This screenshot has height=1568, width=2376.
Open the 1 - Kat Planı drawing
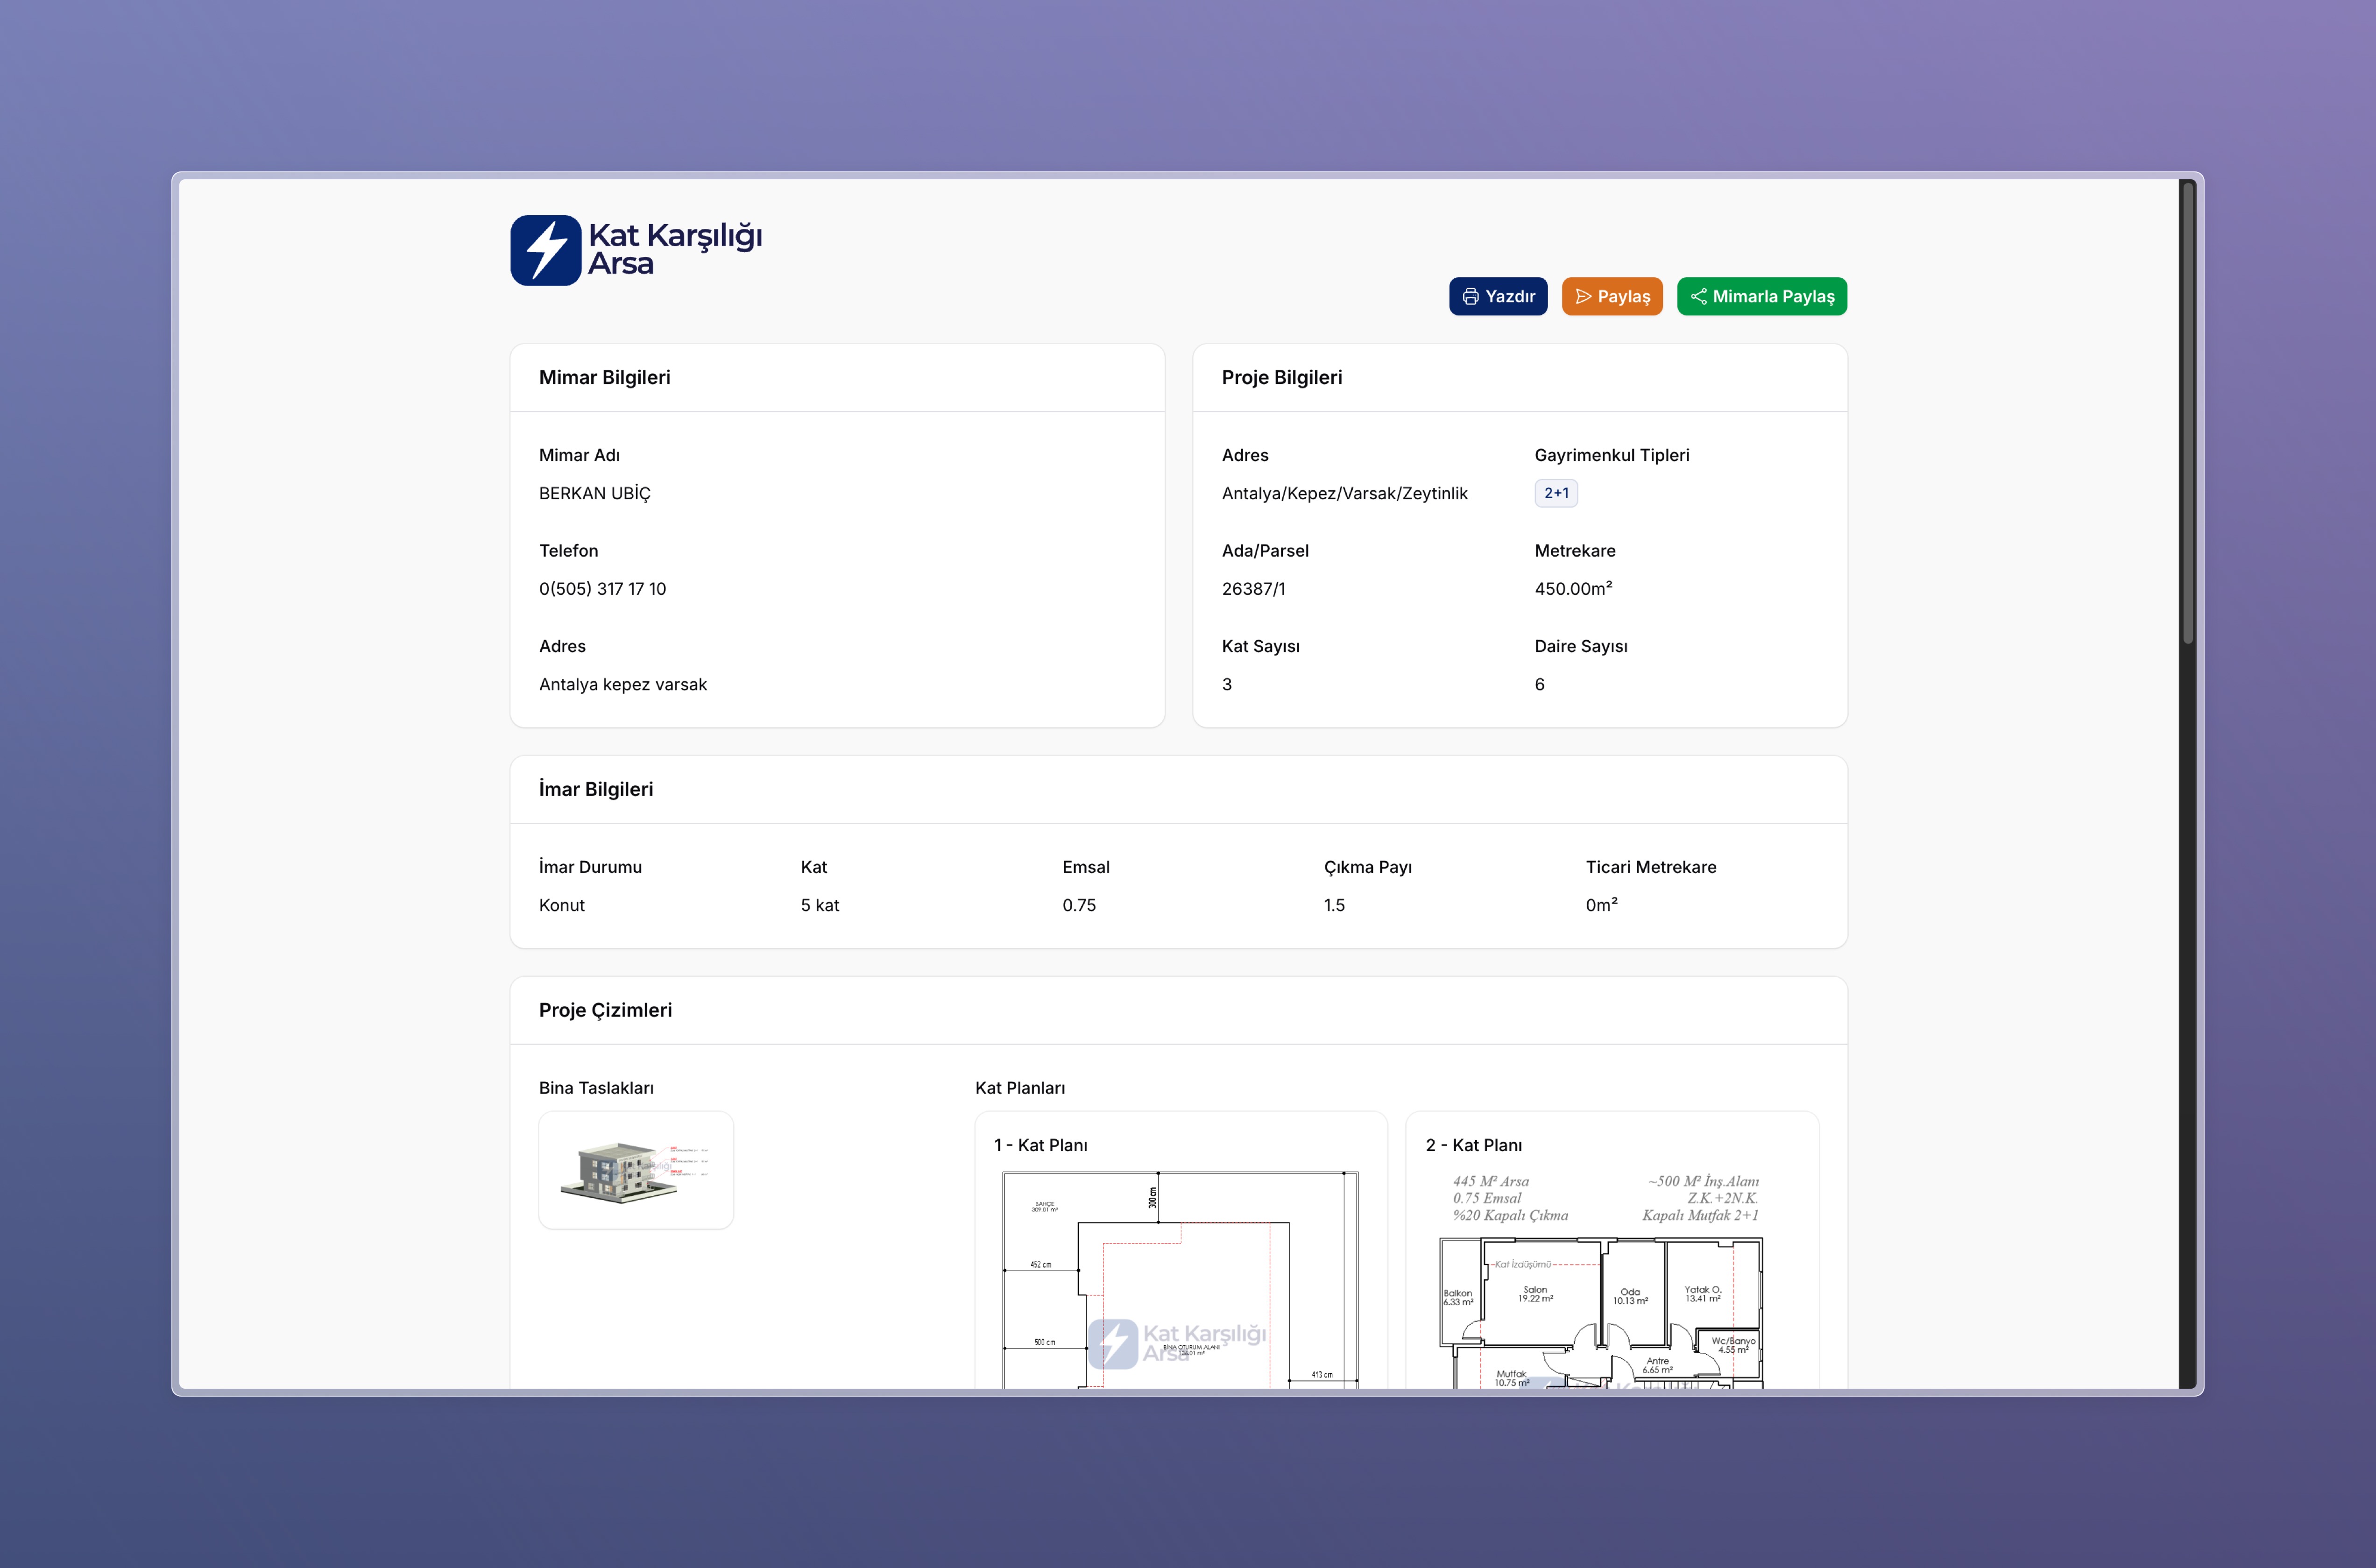click(1180, 1280)
